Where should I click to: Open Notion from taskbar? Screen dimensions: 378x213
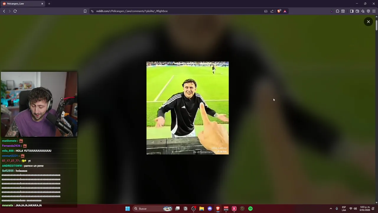(185, 209)
